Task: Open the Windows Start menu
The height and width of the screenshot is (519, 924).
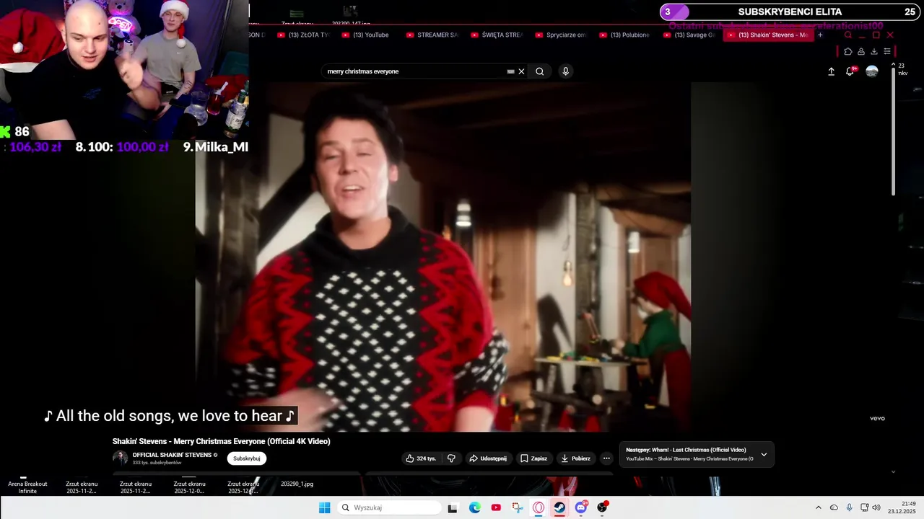Action: click(x=325, y=507)
